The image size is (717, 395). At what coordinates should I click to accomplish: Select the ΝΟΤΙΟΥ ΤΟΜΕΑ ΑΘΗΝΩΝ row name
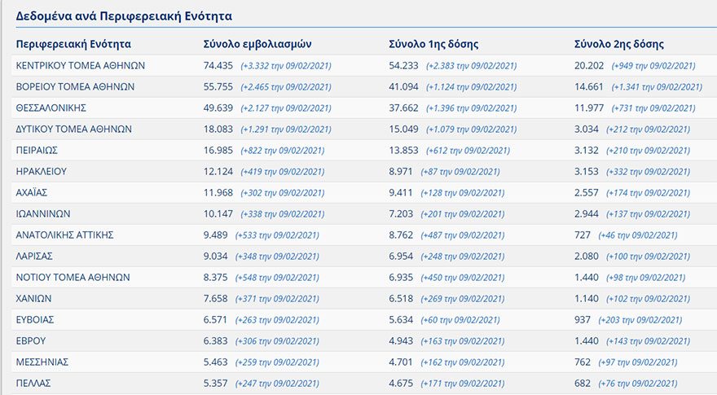pos(73,278)
